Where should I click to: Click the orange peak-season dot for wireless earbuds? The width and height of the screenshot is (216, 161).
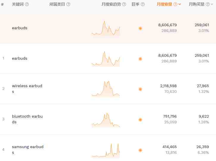(x=140, y=89)
